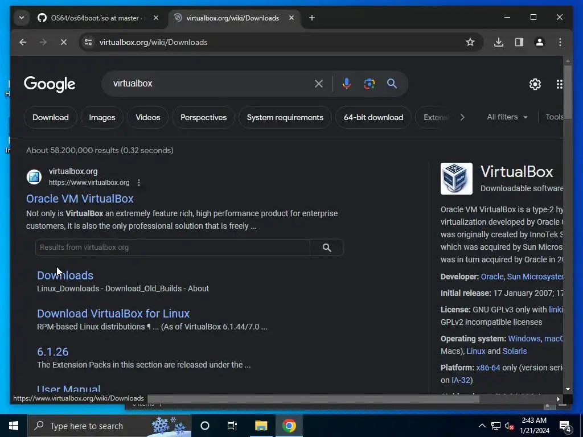Screen dimensions: 583x437
Task: Open the Downloads sitelink
Action: tap(65, 275)
